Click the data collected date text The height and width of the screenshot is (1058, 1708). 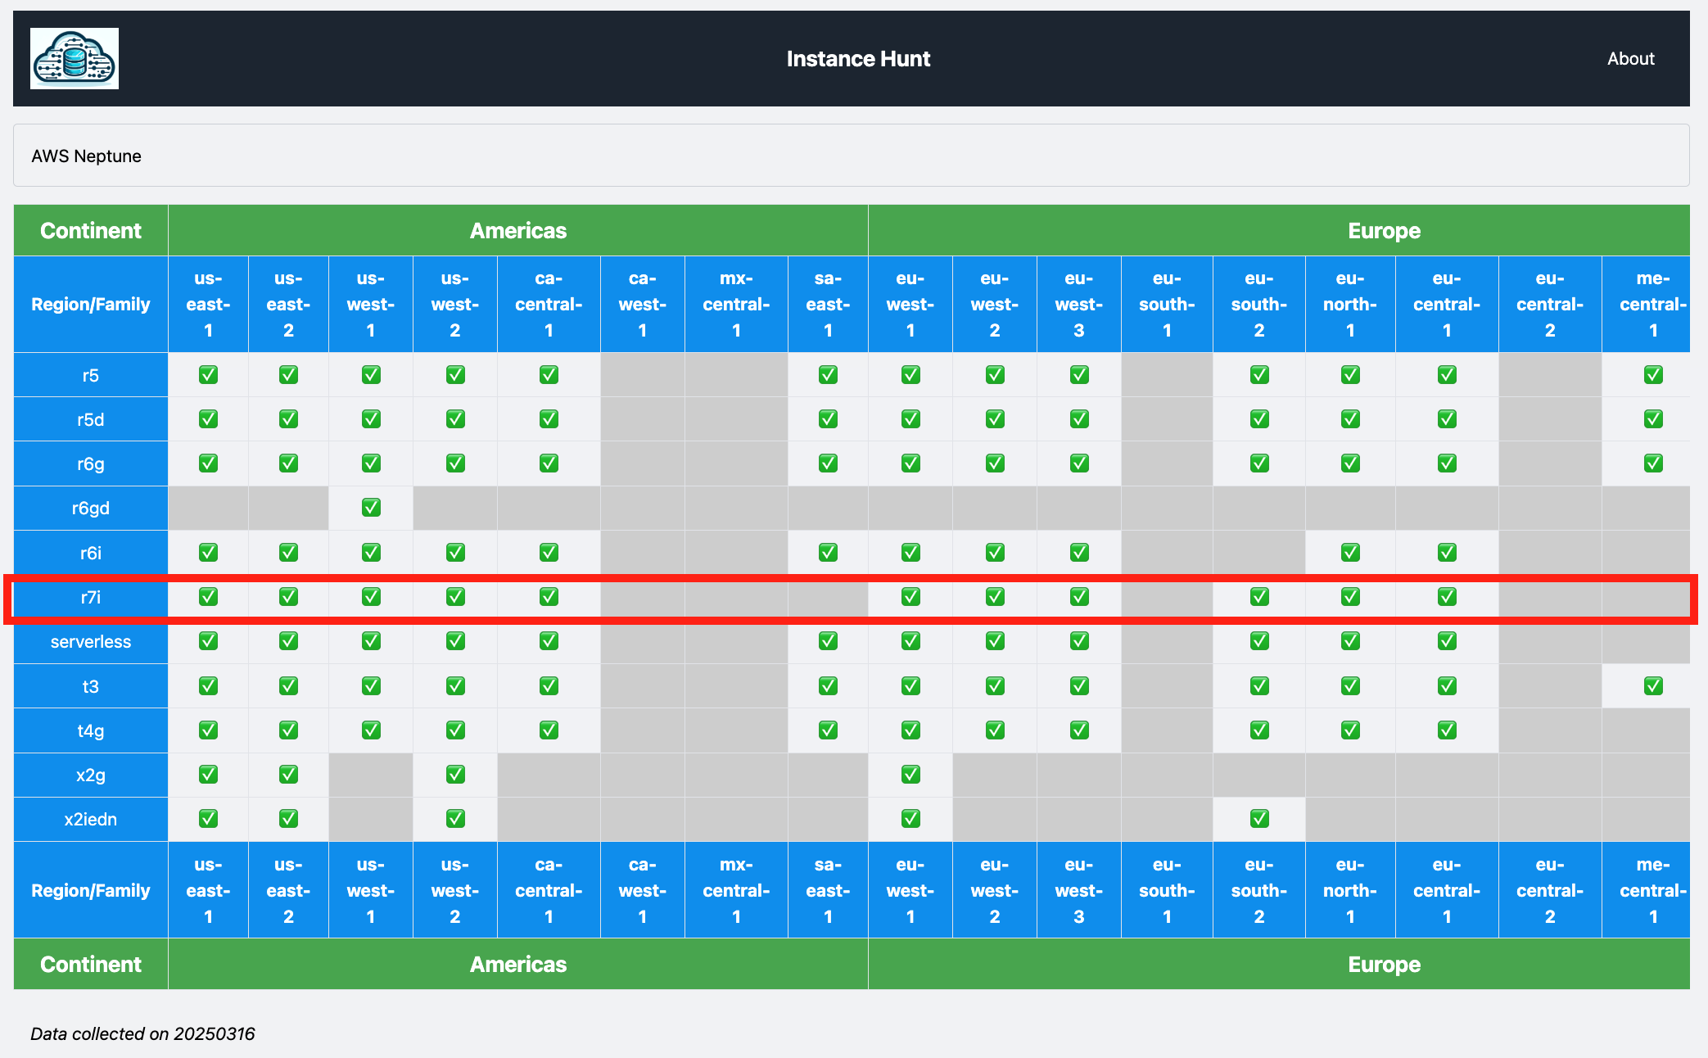[142, 1033]
